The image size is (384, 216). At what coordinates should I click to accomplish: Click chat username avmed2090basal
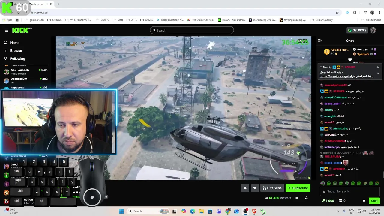(x=335, y=97)
